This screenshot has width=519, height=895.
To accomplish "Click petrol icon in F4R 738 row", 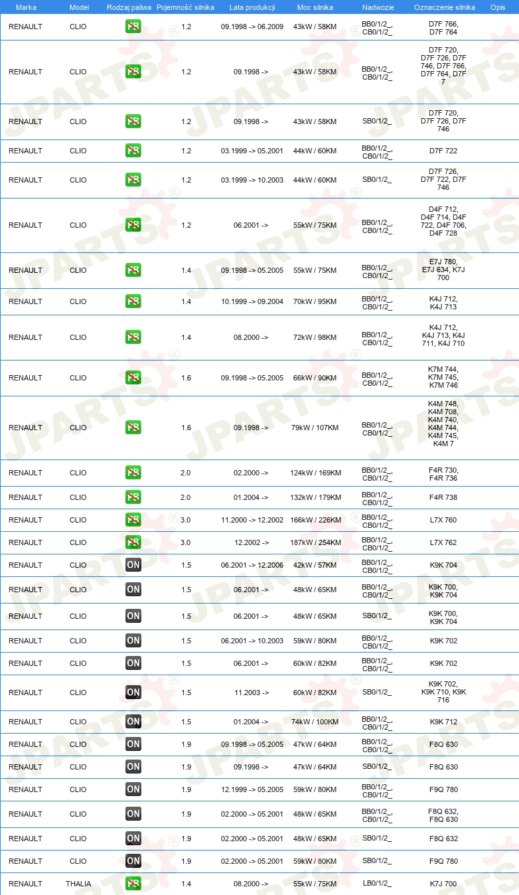I will (133, 497).
